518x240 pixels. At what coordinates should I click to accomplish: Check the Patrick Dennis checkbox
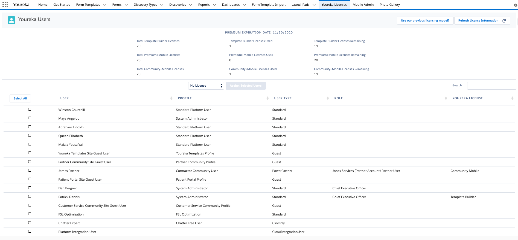pos(30,196)
